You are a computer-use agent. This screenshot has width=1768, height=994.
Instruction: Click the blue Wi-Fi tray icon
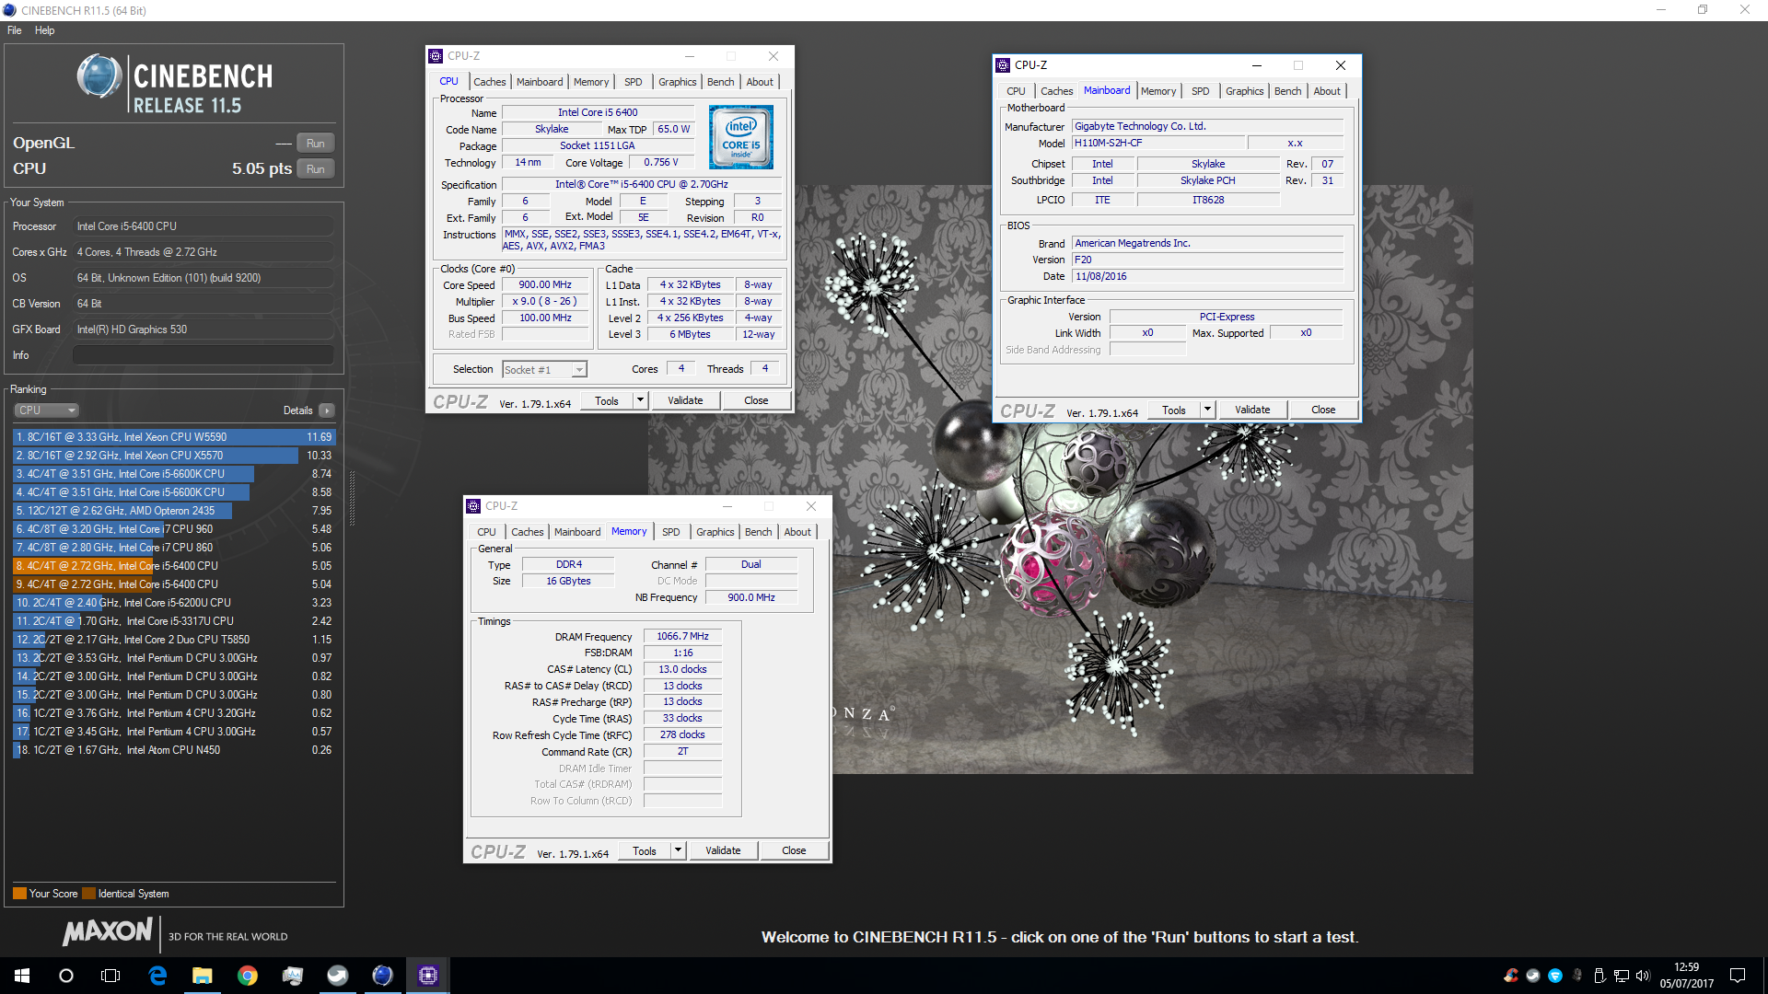coord(1555,976)
